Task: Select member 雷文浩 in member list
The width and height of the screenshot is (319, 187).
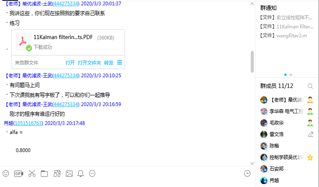Action: coord(287,134)
